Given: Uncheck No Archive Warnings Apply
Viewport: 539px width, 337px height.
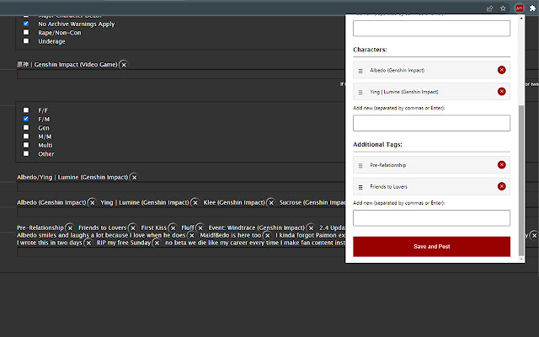Looking at the screenshot, I should (x=26, y=24).
